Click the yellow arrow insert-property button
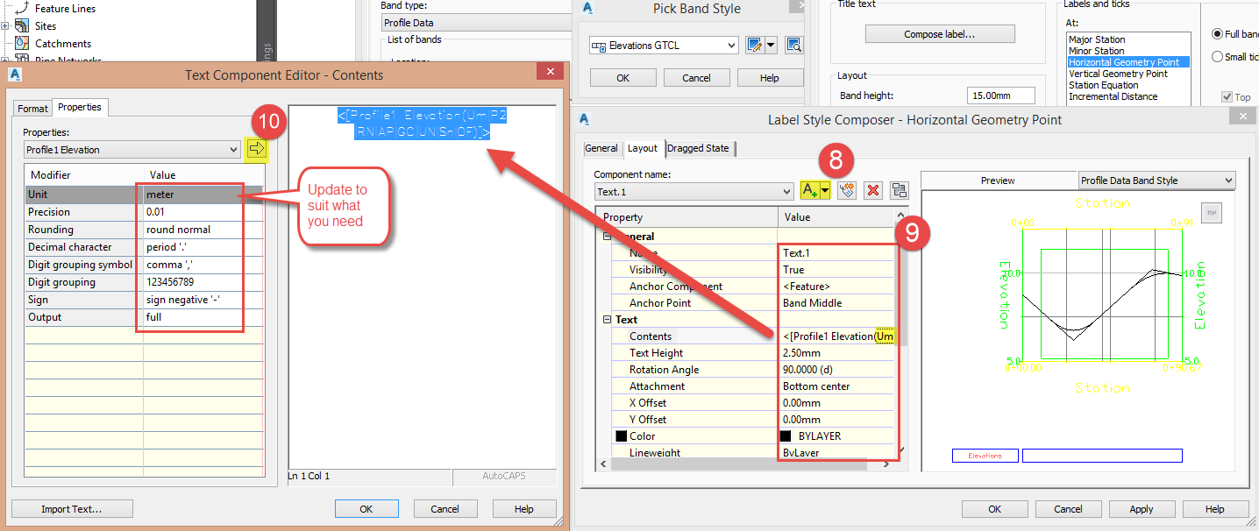The image size is (1259, 531). click(x=257, y=150)
